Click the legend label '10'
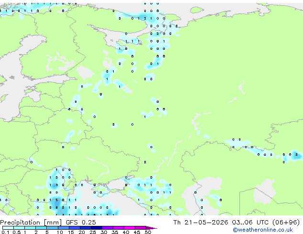Image resolution: width=303 pixels, height=234 pixels. (60, 232)
